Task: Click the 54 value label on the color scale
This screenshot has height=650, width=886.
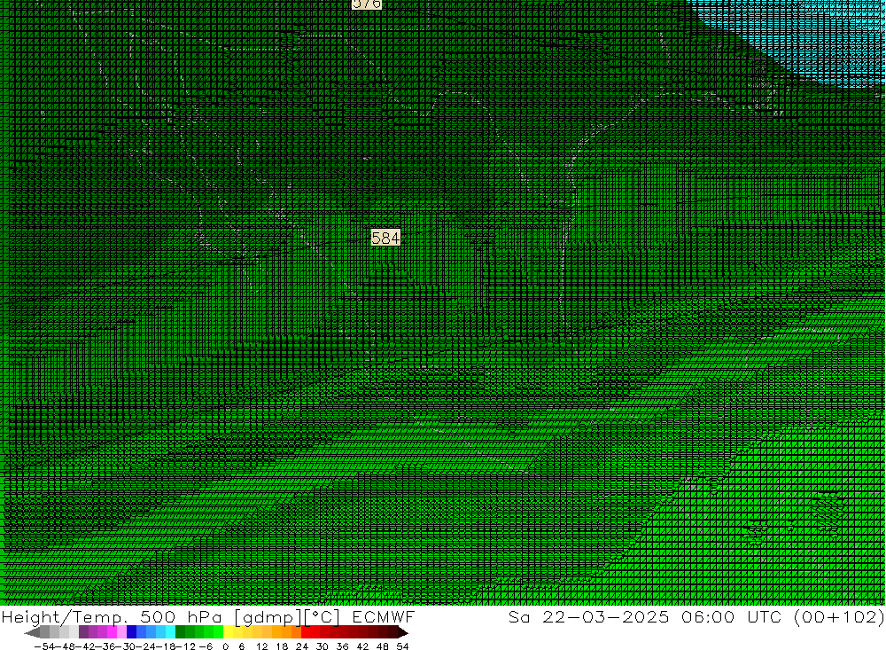Action: coord(402,646)
